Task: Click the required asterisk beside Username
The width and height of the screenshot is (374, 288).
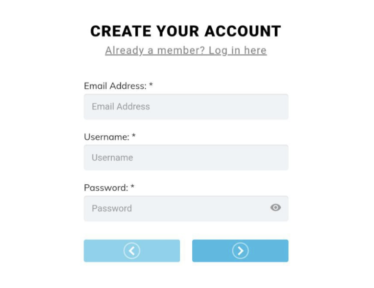Action: pyautogui.click(x=134, y=136)
